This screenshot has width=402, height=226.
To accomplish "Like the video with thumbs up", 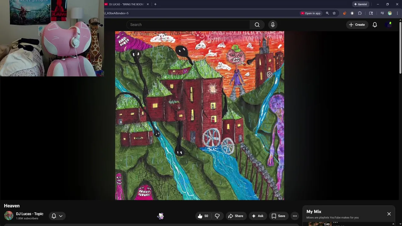I will (x=203, y=216).
